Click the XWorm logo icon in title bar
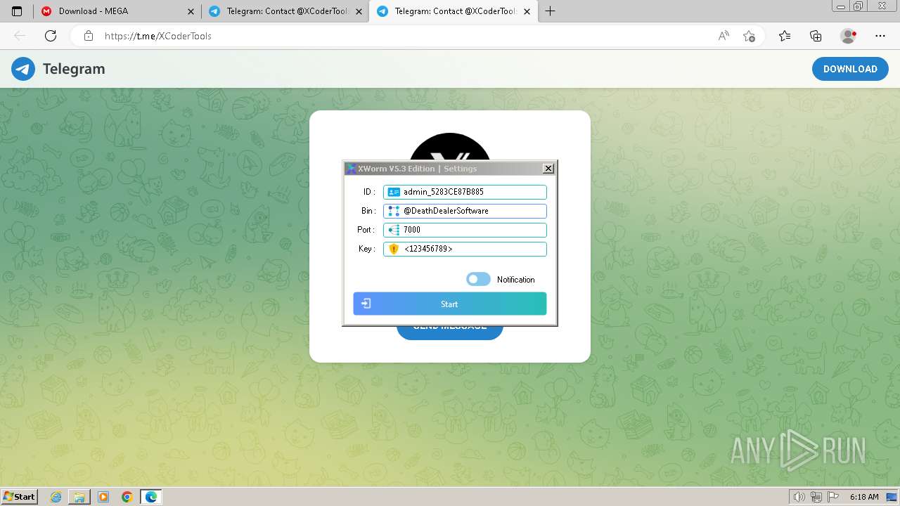The image size is (900, 506). 351,169
